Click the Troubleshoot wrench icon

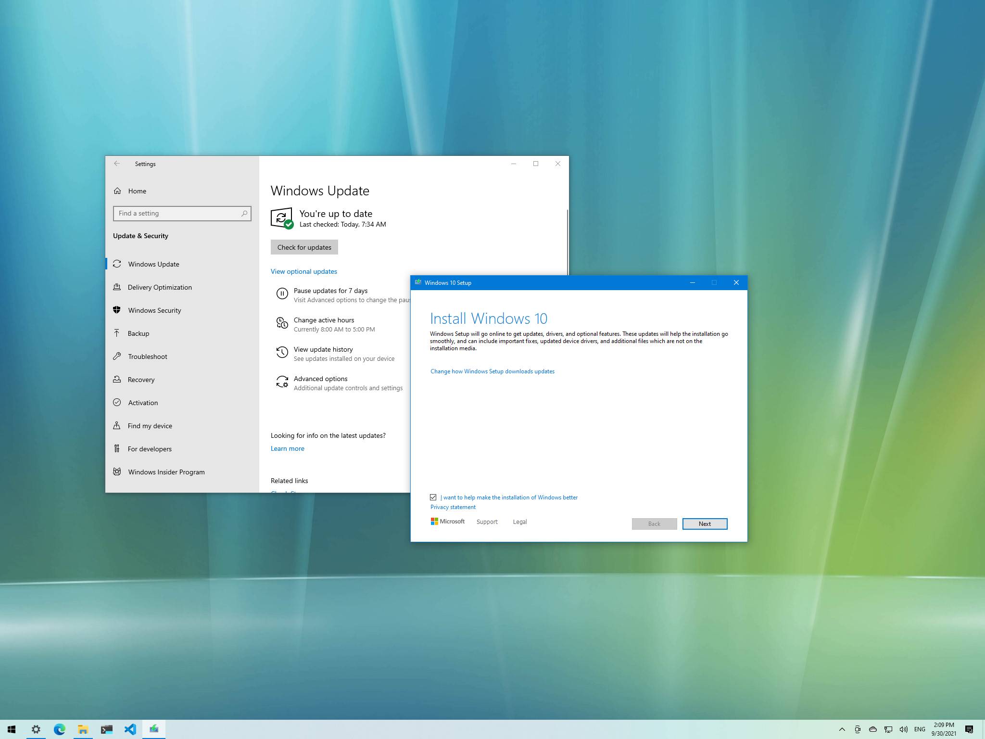tap(117, 356)
